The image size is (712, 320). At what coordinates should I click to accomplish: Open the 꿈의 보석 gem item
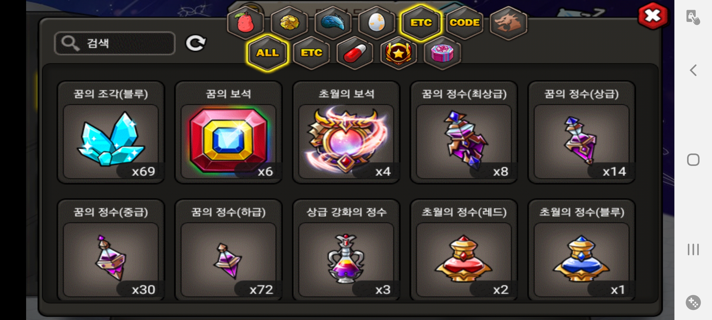(228, 132)
